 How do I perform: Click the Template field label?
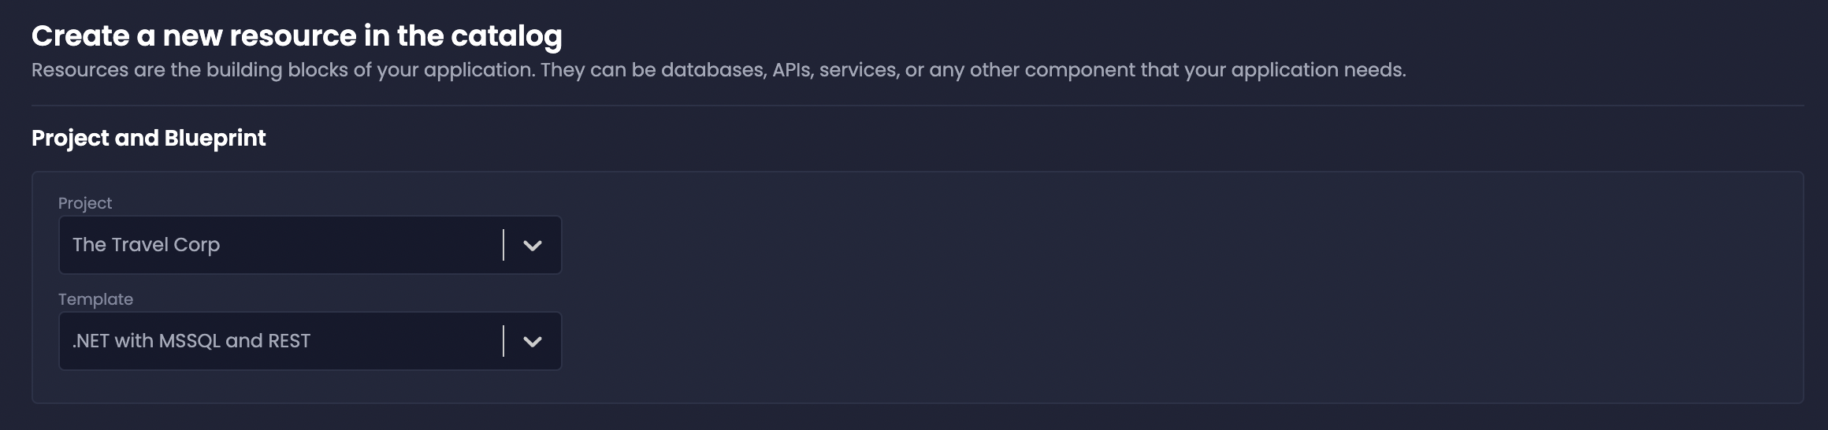(x=95, y=299)
